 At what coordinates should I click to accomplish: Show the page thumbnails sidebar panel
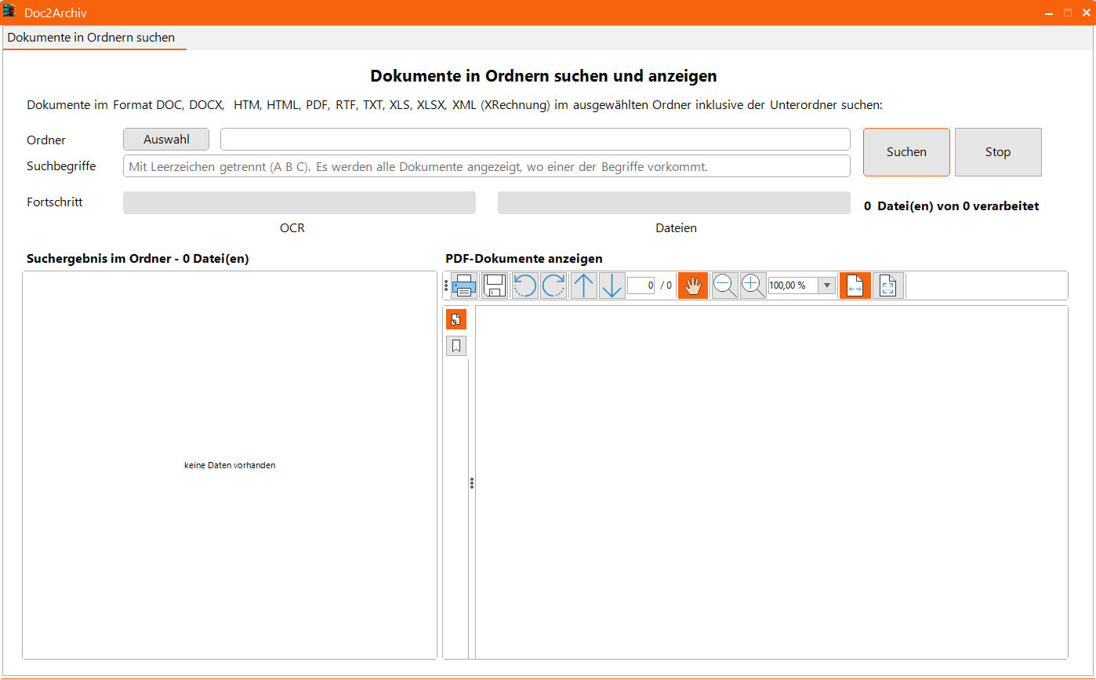coord(455,319)
